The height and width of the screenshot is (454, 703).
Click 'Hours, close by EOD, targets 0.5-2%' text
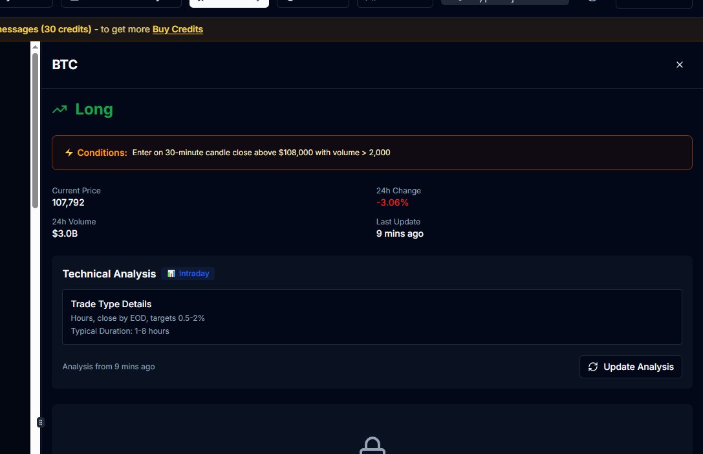click(x=138, y=318)
